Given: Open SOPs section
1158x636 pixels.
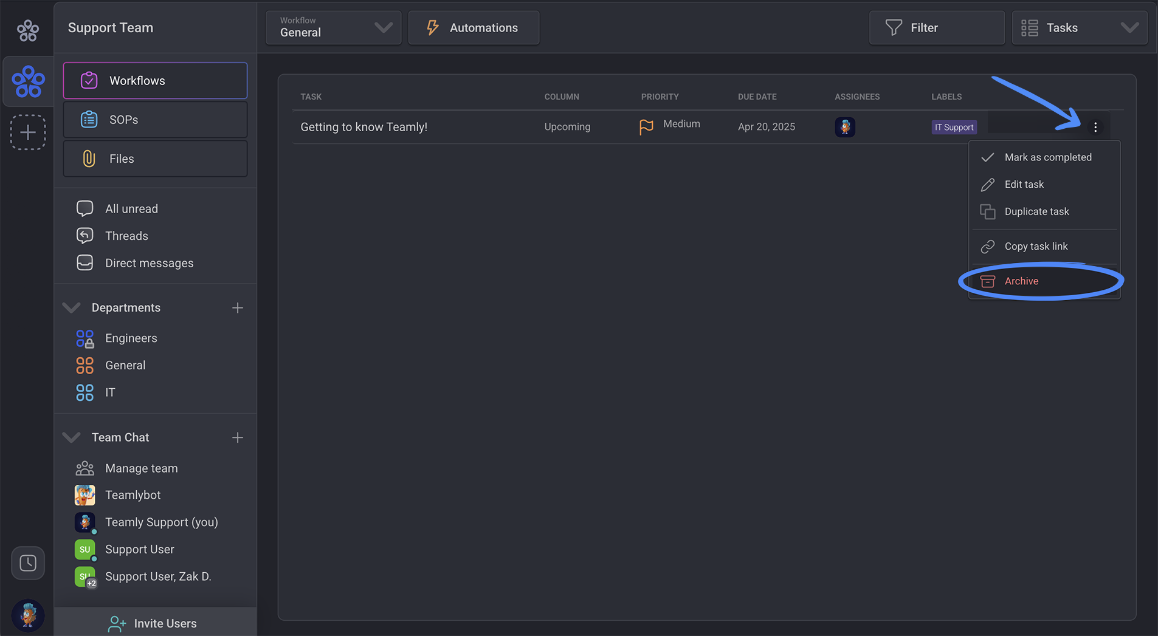Looking at the screenshot, I should coord(155,120).
